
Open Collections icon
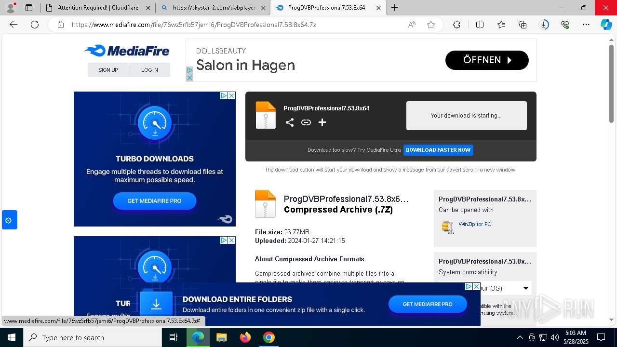(523, 25)
